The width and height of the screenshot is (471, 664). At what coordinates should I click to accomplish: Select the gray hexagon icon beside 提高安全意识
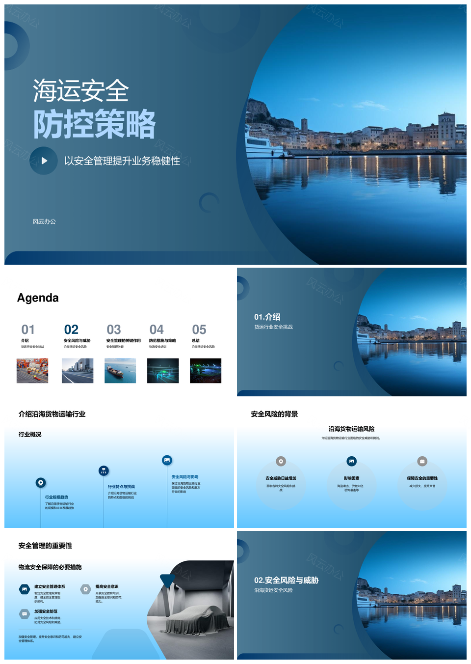pyautogui.click(x=86, y=589)
